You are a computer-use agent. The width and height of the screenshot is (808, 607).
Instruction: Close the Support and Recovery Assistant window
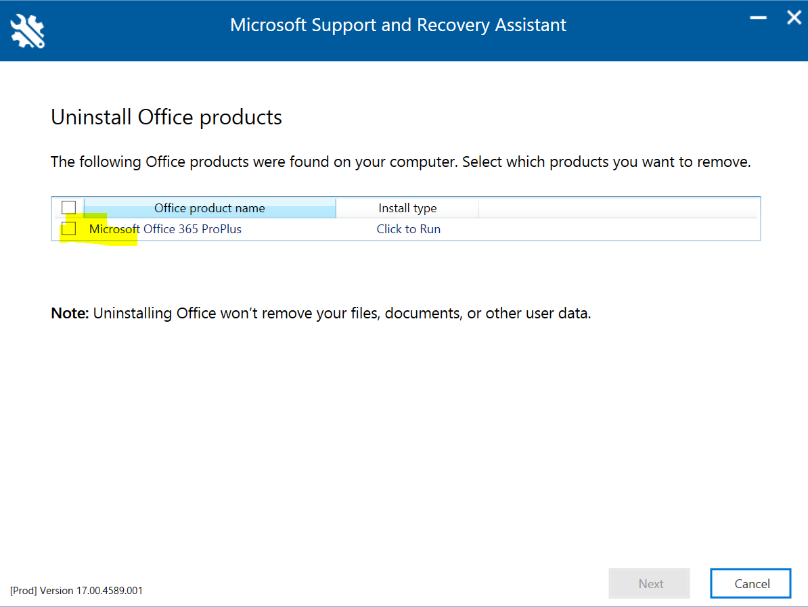(793, 18)
